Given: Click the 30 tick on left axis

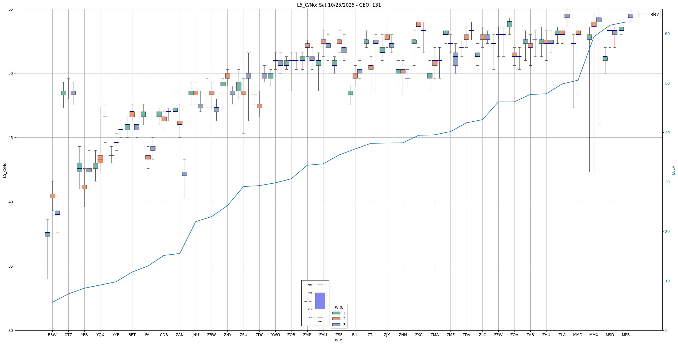Looking at the screenshot, I should tap(11, 330).
